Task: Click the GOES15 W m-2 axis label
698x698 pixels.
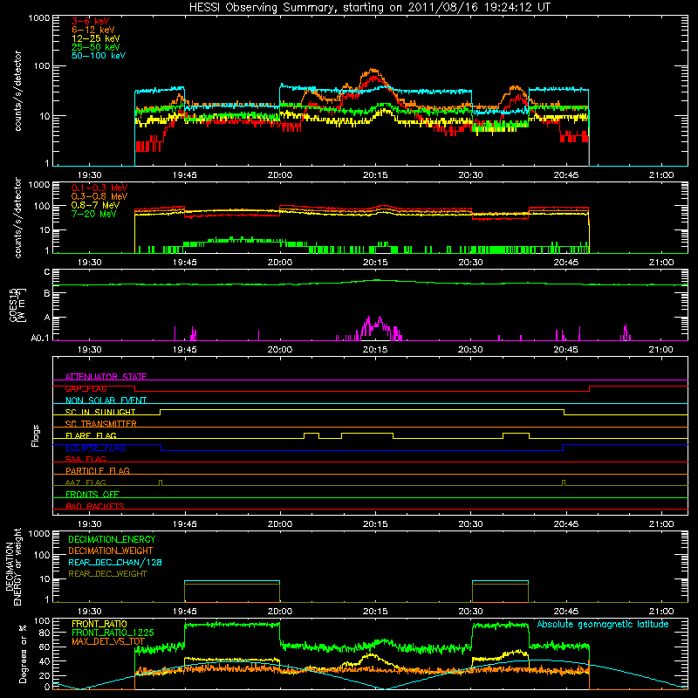Action: [x=17, y=305]
